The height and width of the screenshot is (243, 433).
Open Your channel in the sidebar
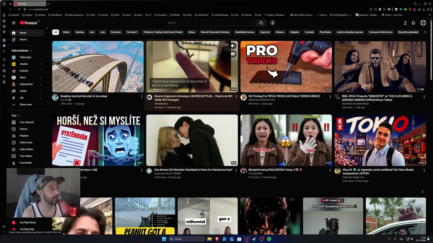(x=27, y=122)
